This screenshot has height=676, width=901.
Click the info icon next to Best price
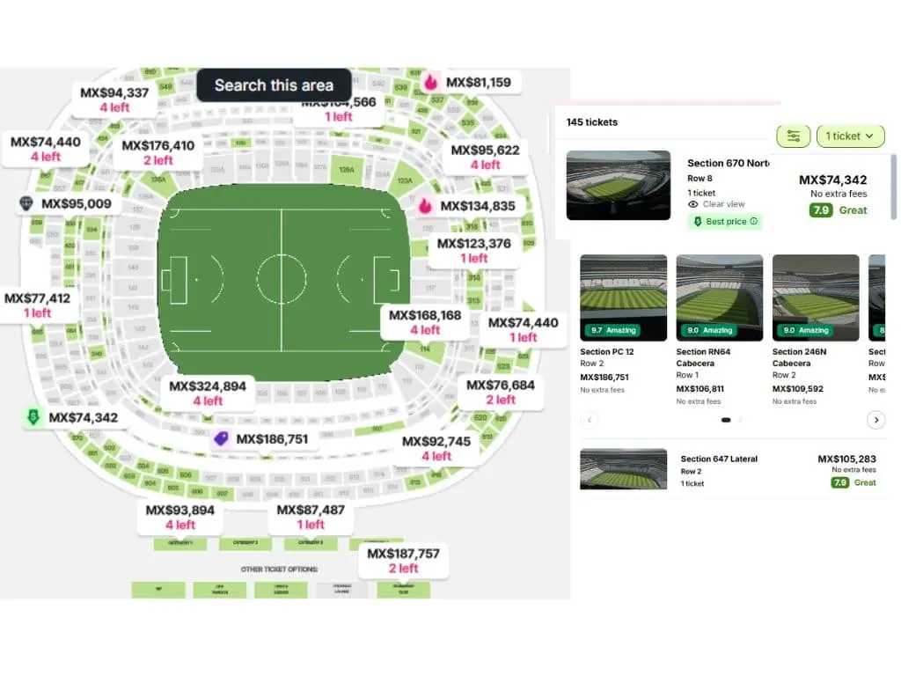click(x=754, y=221)
